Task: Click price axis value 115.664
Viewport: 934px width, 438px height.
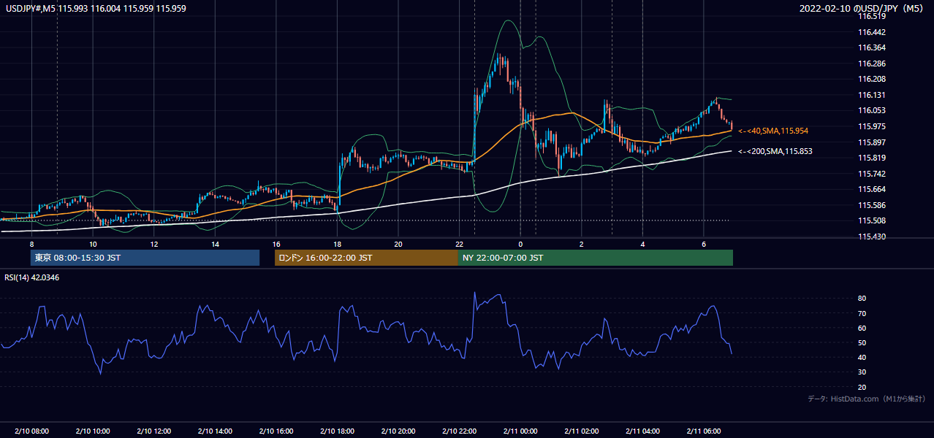Action: pos(872,189)
